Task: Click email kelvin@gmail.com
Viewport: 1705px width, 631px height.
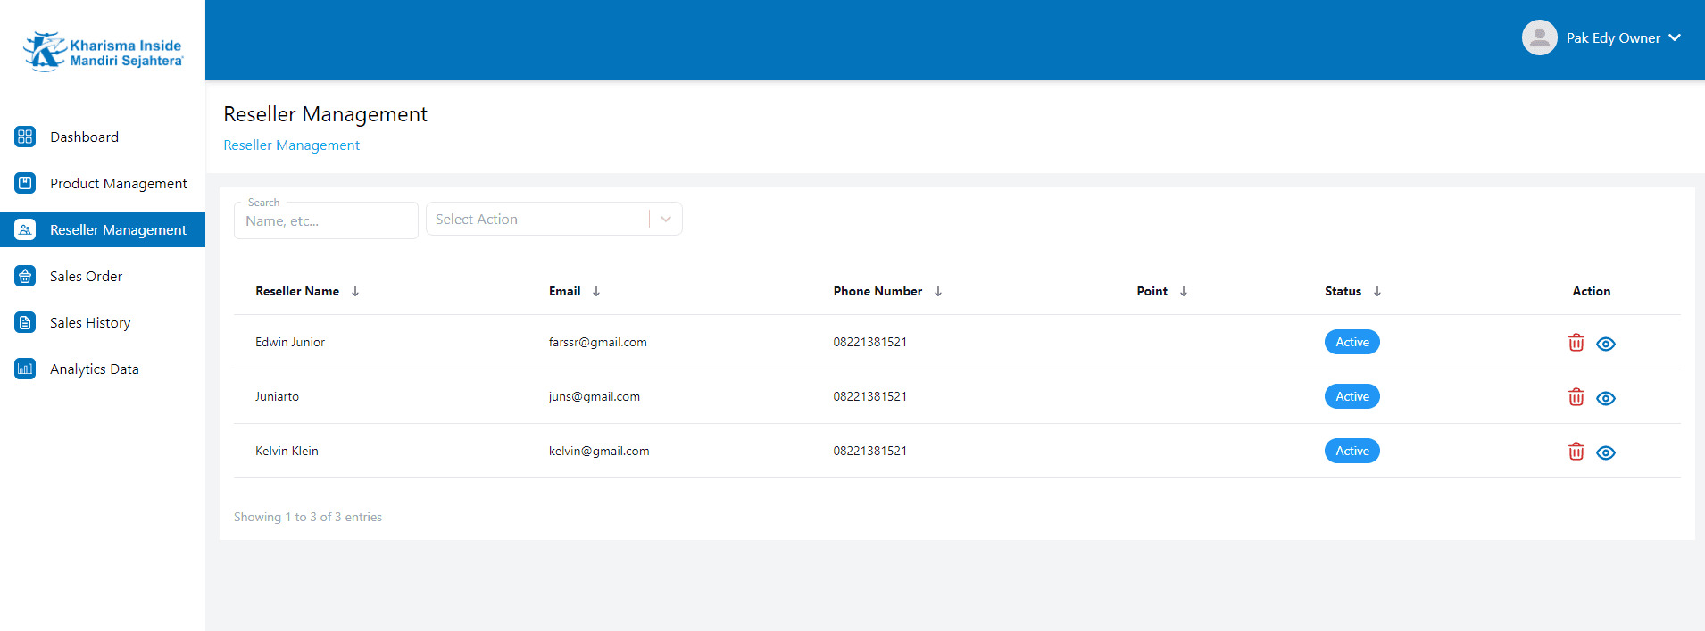Action: (599, 451)
